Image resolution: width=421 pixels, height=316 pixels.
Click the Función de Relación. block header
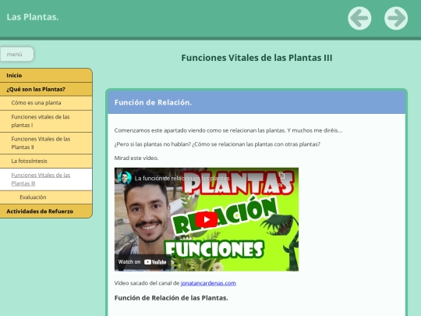pyautogui.click(x=256, y=102)
